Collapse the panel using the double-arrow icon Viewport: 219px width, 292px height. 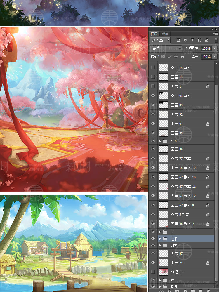tap(211, 29)
